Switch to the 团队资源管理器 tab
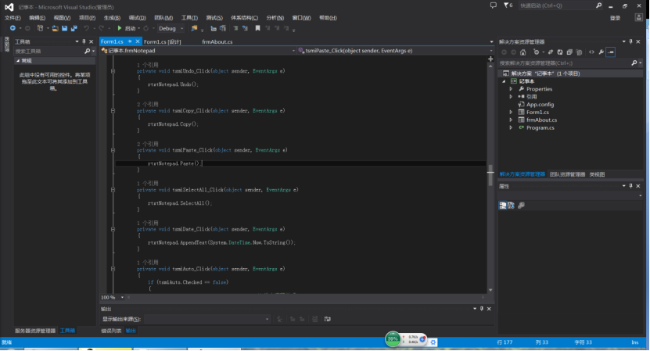The width and height of the screenshot is (650, 351). (568, 174)
